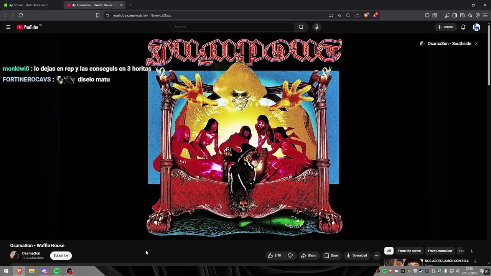491x276 pixels.
Task: Open the system volume tray icon
Action: click(457, 271)
